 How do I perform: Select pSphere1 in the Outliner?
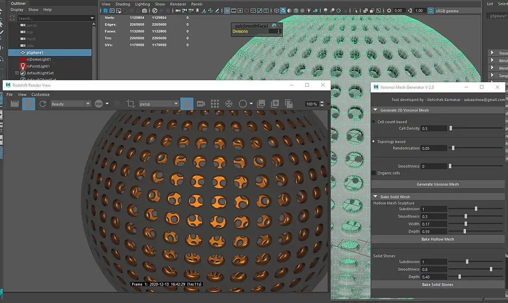point(35,52)
